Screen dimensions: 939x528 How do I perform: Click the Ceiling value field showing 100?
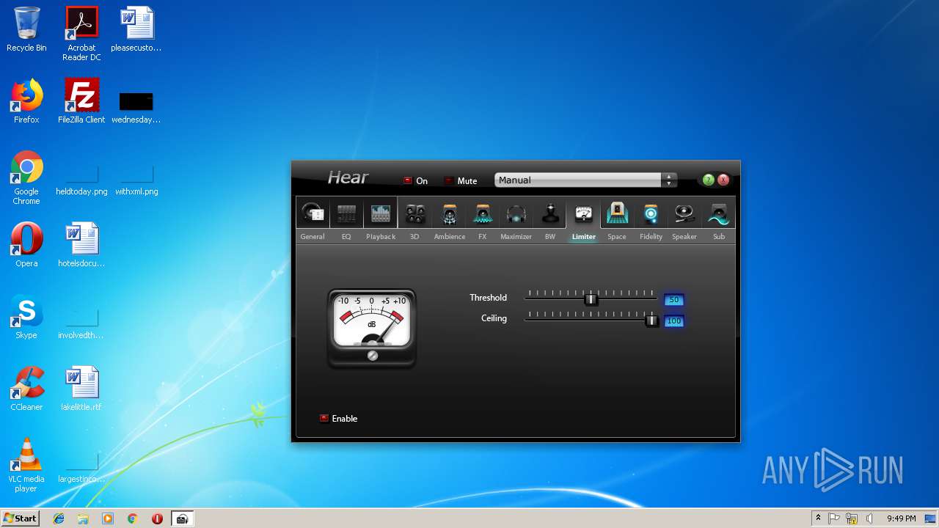[x=673, y=320]
